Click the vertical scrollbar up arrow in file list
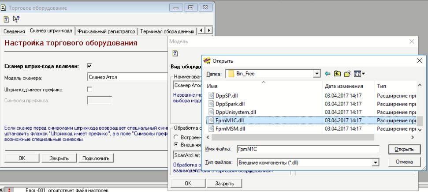The width and height of the screenshot is (428, 192). [420, 86]
